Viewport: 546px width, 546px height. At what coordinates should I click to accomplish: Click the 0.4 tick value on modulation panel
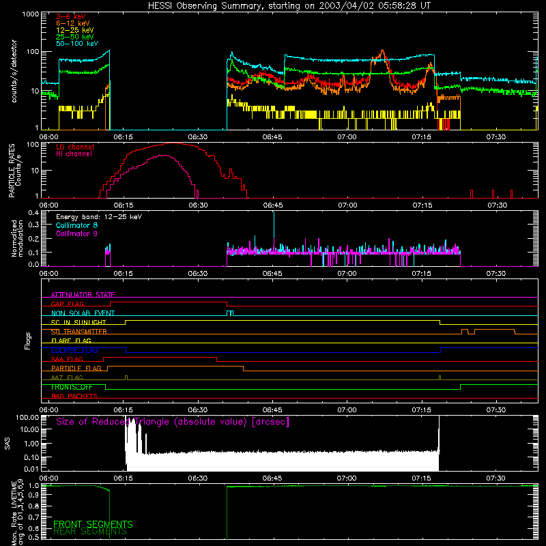point(33,213)
